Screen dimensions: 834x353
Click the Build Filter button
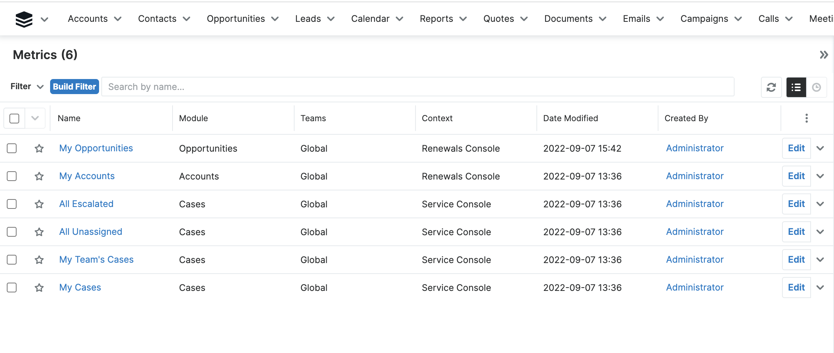point(75,87)
